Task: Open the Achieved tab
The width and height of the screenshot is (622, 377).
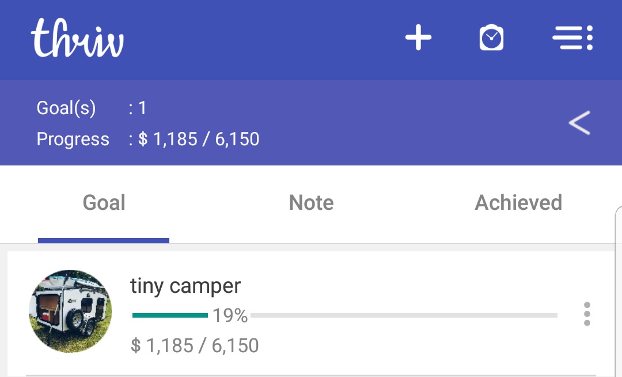Action: [518, 203]
